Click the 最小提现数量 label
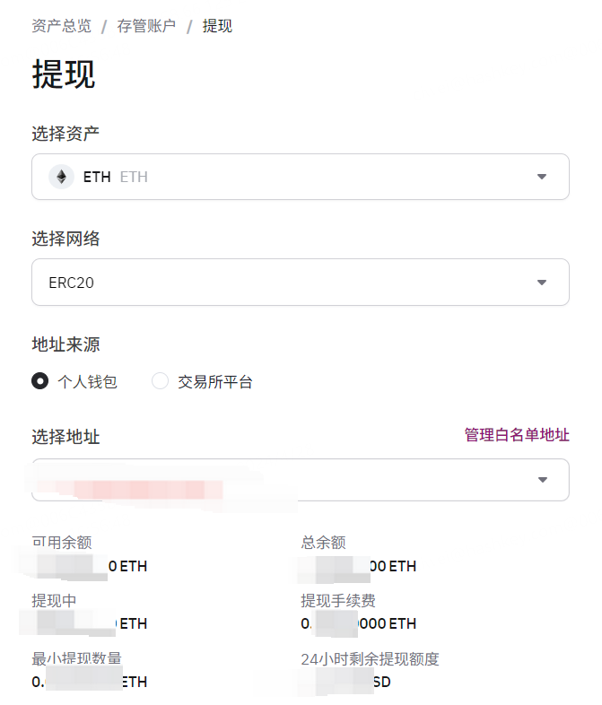Viewport: 602px width, 705px height. point(76,659)
